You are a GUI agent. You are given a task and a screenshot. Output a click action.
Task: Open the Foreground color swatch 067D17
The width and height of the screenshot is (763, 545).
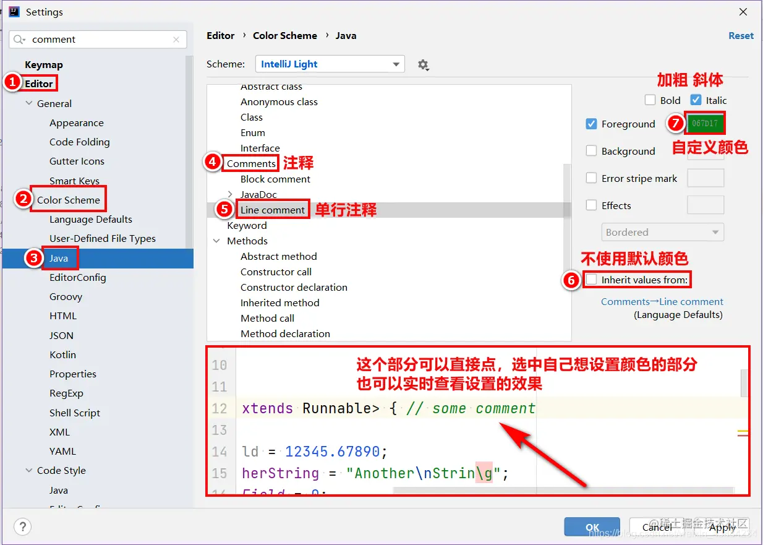click(705, 123)
